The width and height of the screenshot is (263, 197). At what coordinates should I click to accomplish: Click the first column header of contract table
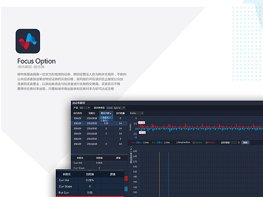point(78,113)
